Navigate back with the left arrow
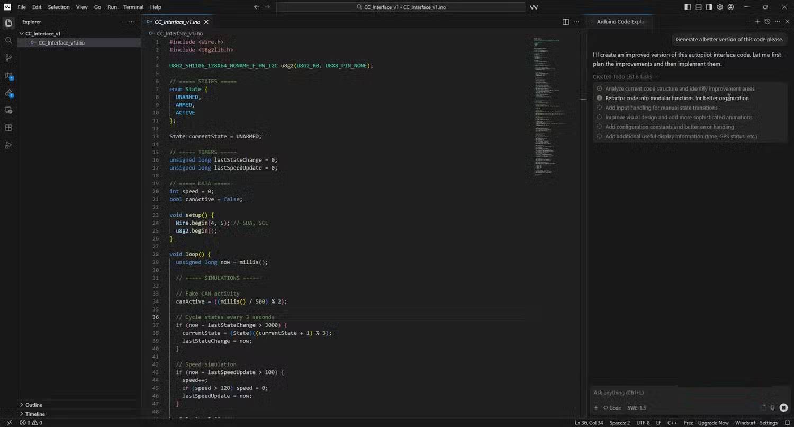 point(256,7)
